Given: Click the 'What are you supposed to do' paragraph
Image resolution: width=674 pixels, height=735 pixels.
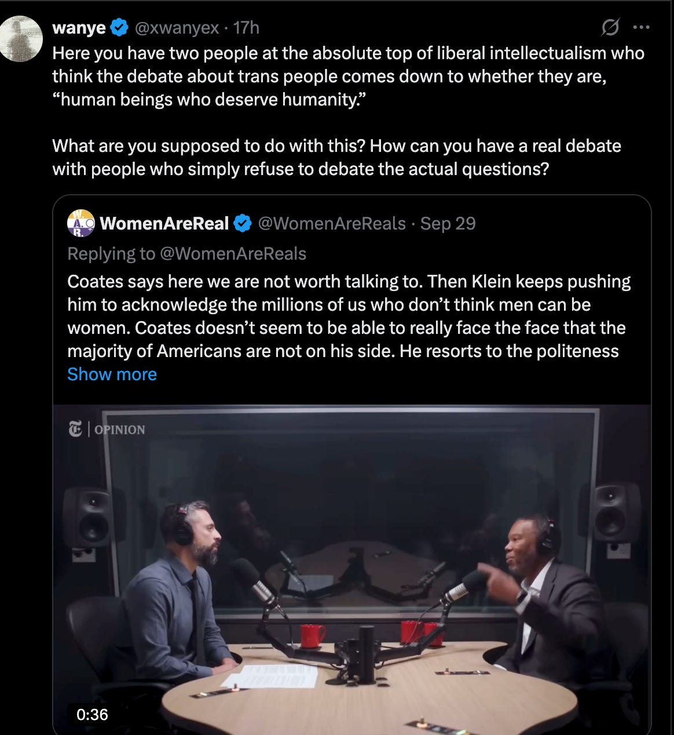Looking at the screenshot, I should coord(336,157).
